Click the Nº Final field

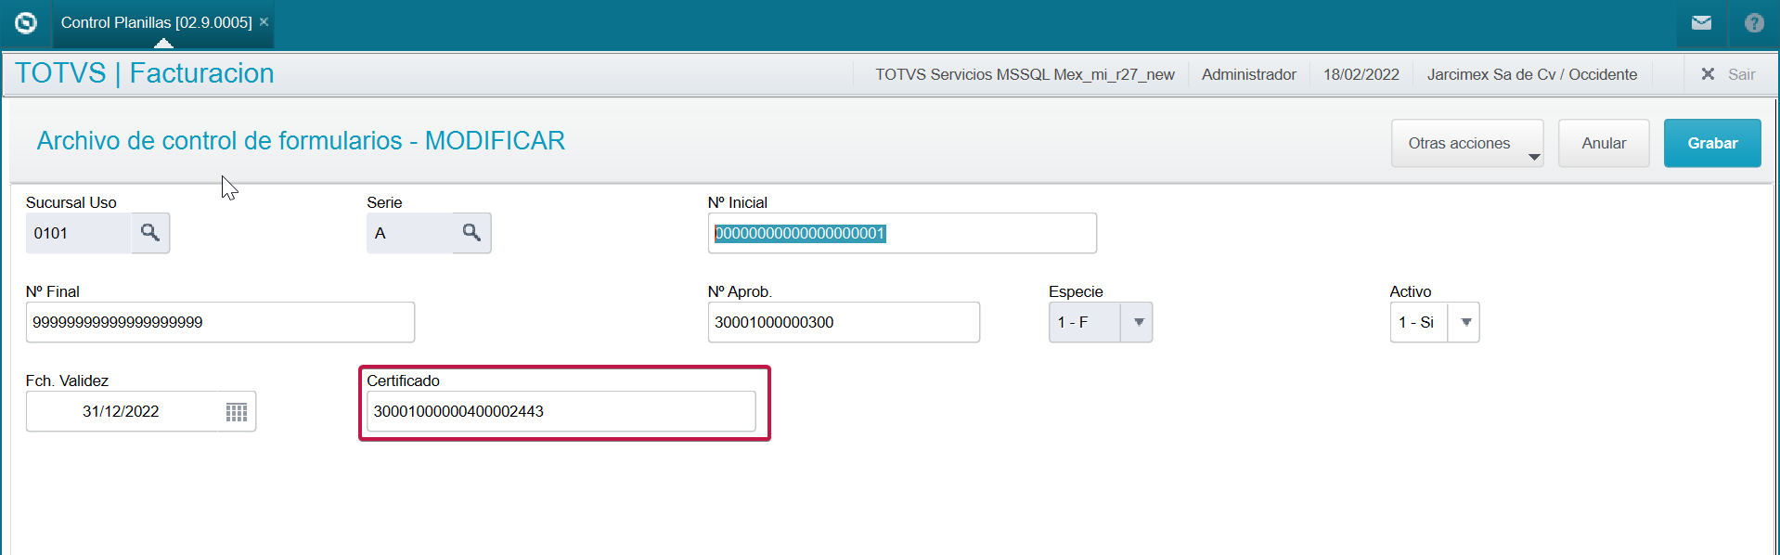point(220,322)
